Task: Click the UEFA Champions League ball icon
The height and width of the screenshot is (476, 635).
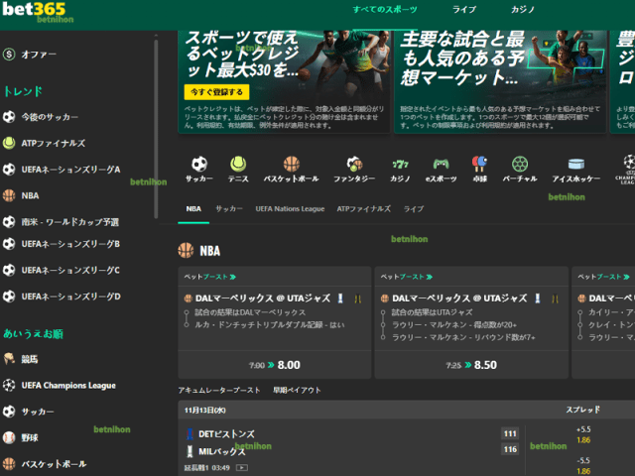Action: [9, 385]
